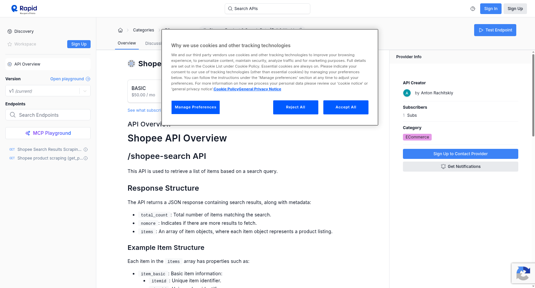Click the home breadcrumb icon
The image size is (535, 288).
point(120,30)
